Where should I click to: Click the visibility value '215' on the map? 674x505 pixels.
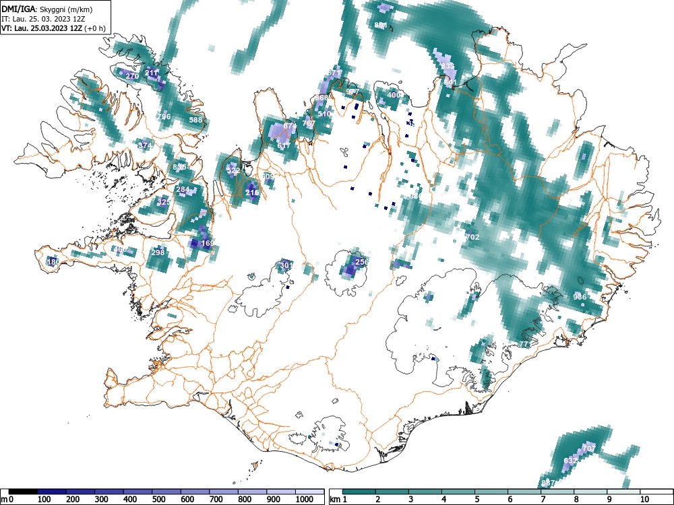pos(252,193)
